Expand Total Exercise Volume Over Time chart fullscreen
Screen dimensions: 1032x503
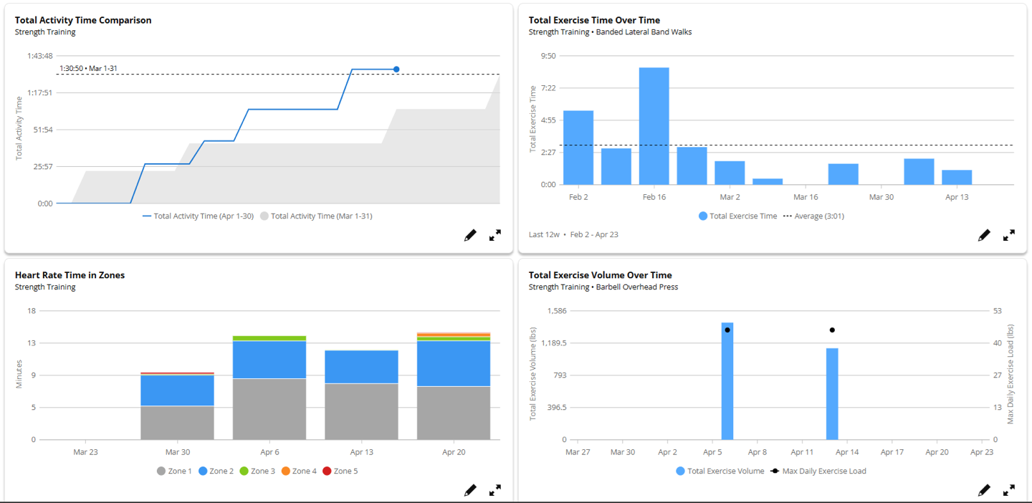1009,490
